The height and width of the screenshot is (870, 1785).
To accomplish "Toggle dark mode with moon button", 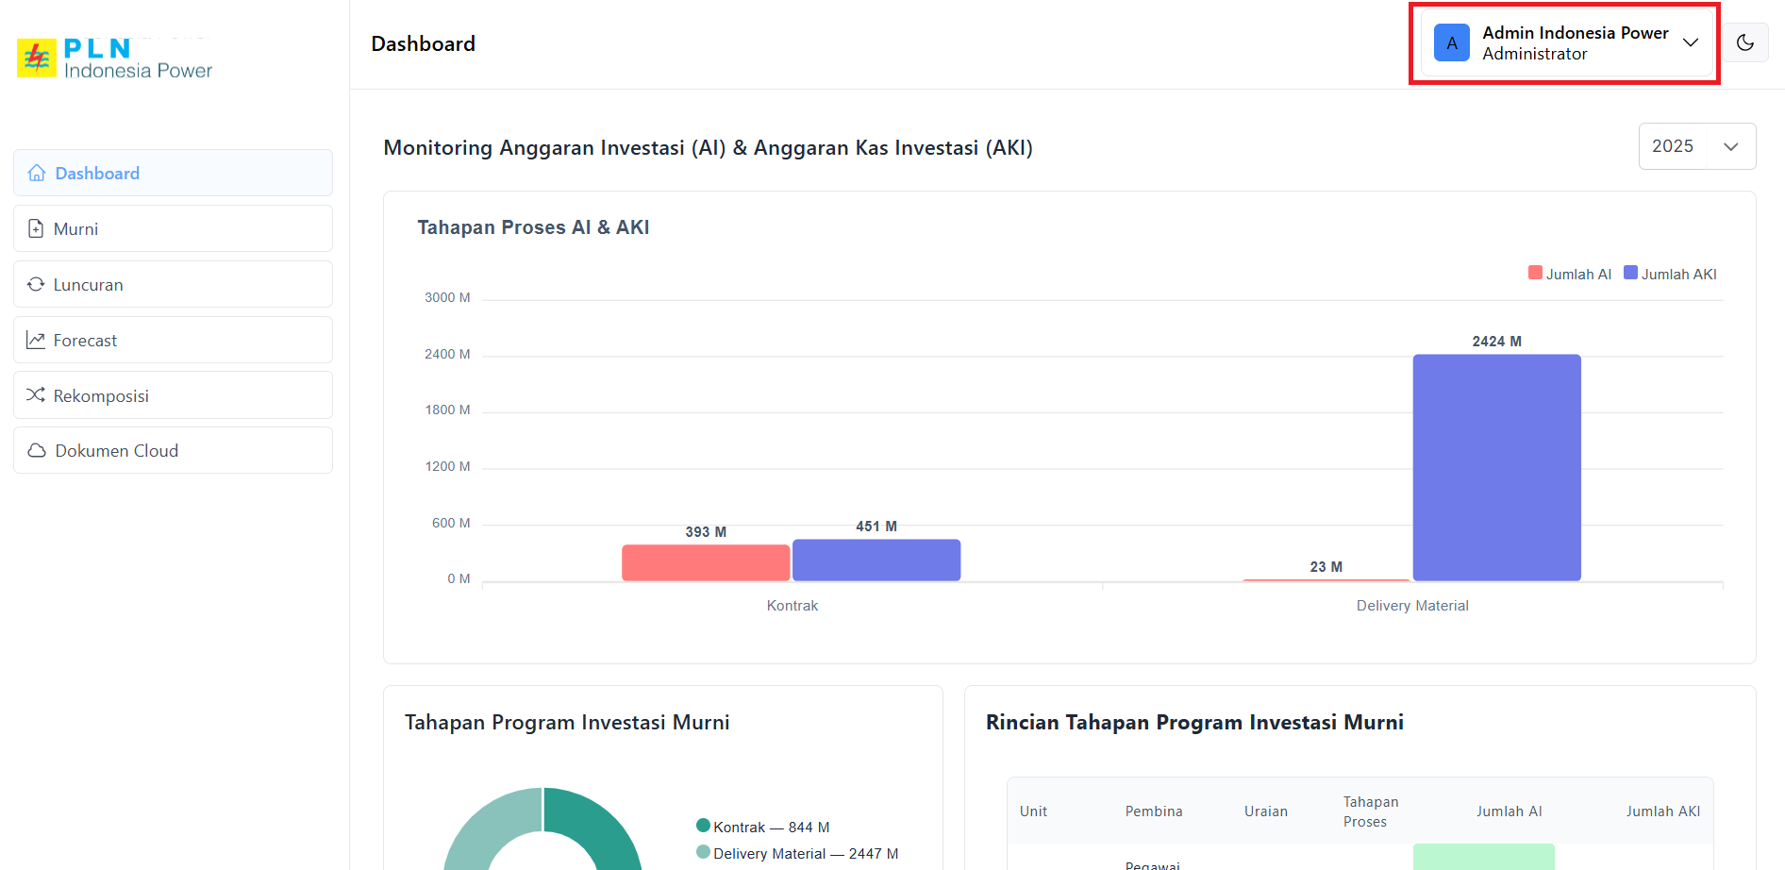I will click(x=1744, y=43).
